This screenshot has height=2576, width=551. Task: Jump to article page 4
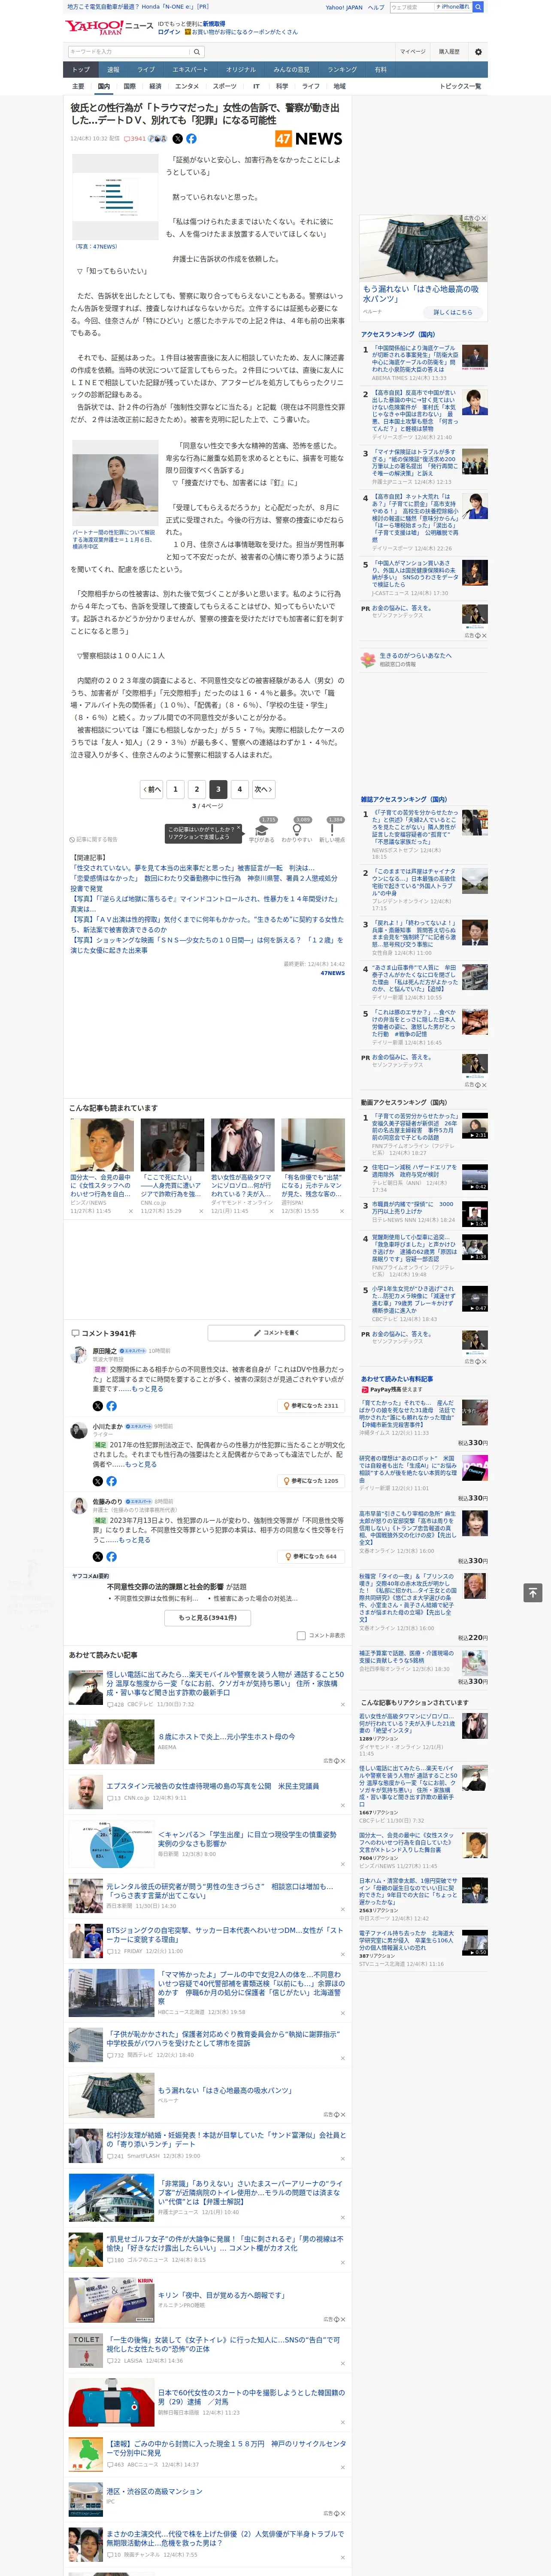(x=239, y=789)
